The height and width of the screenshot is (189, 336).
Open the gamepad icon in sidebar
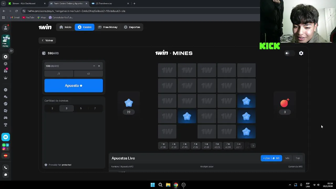point(6,118)
